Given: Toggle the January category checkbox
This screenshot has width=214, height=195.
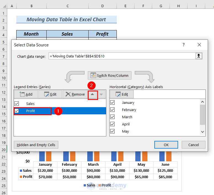Looking at the screenshot, I should point(112,102).
